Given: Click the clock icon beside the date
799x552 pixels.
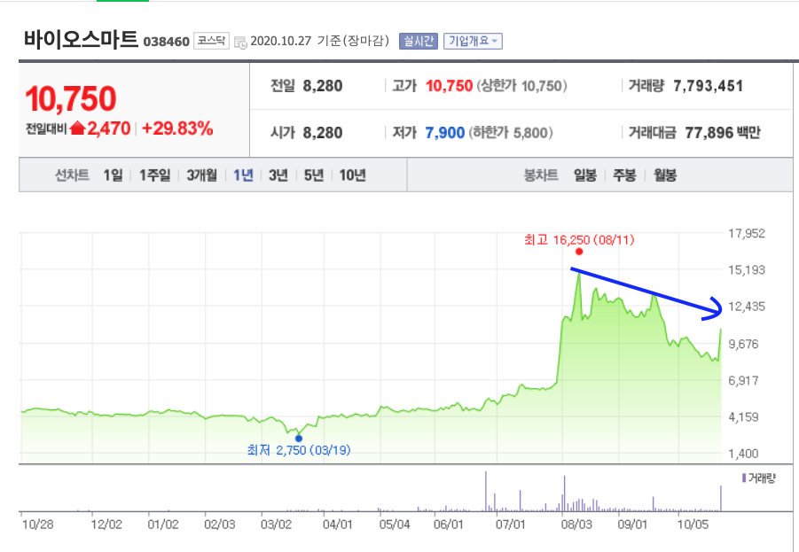Looking at the screenshot, I should pyautogui.click(x=240, y=43).
